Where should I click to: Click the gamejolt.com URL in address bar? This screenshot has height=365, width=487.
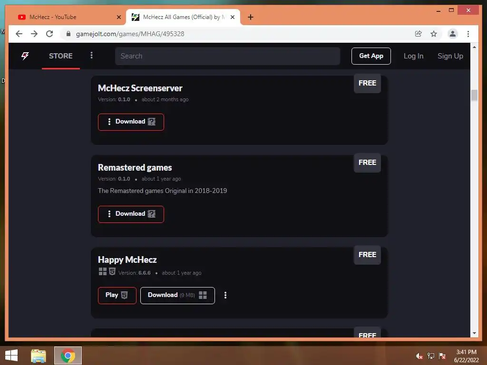(130, 34)
